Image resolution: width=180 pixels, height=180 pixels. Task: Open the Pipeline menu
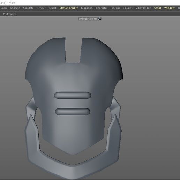tap(115, 8)
